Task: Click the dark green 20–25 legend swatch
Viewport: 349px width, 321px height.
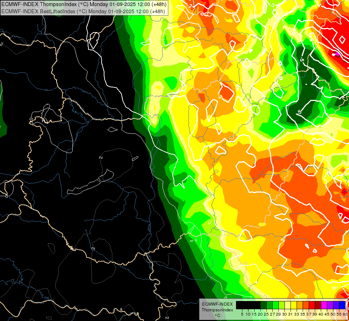Action: (x=263, y=305)
